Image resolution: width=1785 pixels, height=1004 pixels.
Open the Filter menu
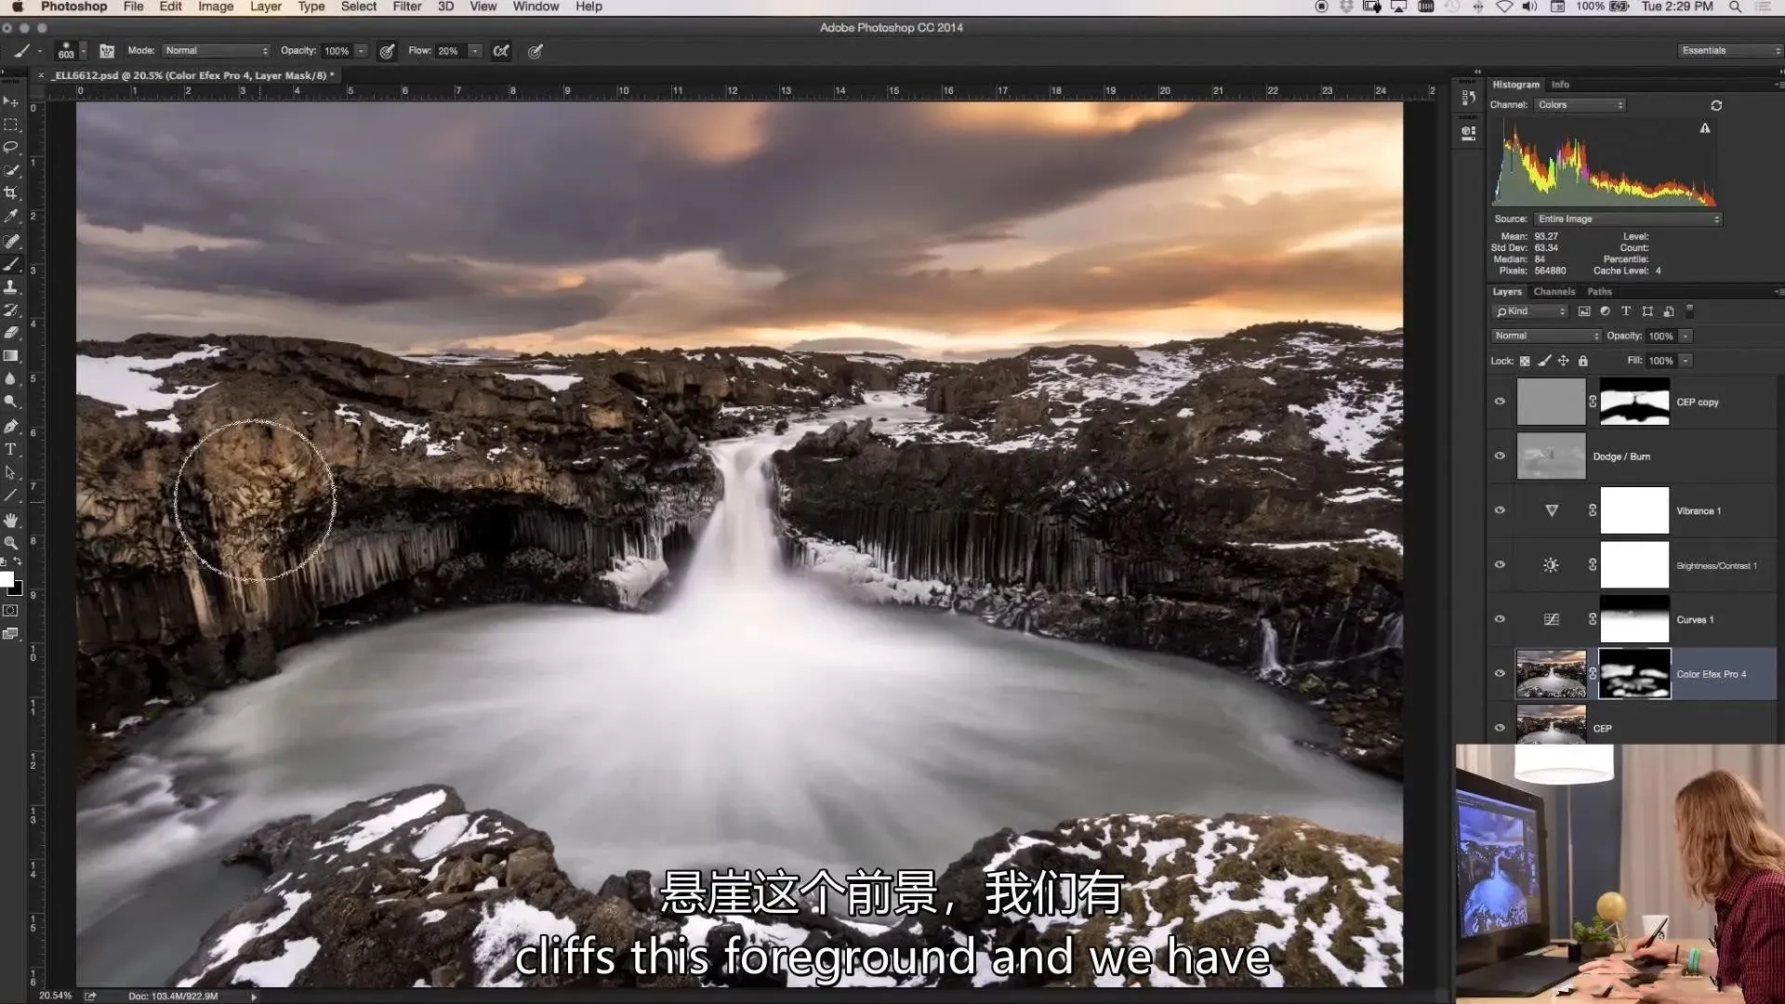(x=406, y=7)
